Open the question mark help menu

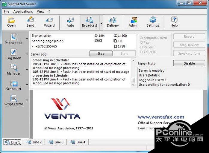pyautogui.click(x=49, y=12)
